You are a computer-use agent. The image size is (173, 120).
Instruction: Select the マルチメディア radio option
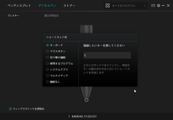coord(48,75)
